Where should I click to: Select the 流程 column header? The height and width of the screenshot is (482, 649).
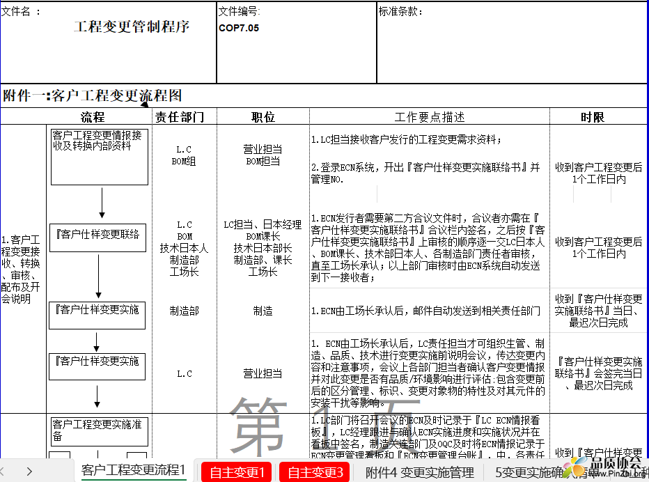pyautogui.click(x=93, y=117)
